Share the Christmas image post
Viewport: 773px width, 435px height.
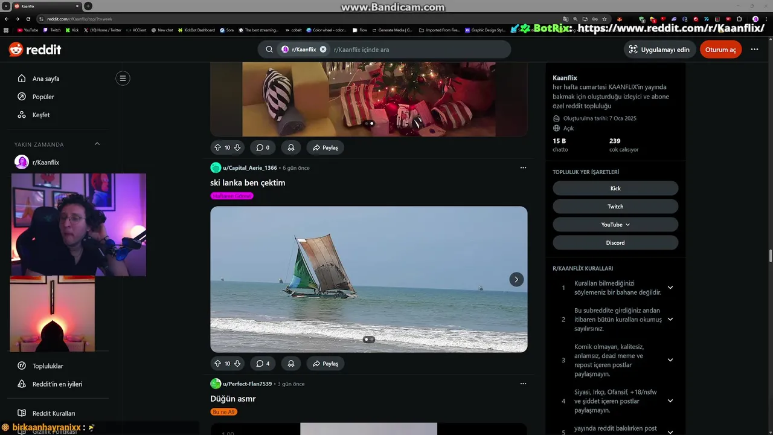[326, 147]
